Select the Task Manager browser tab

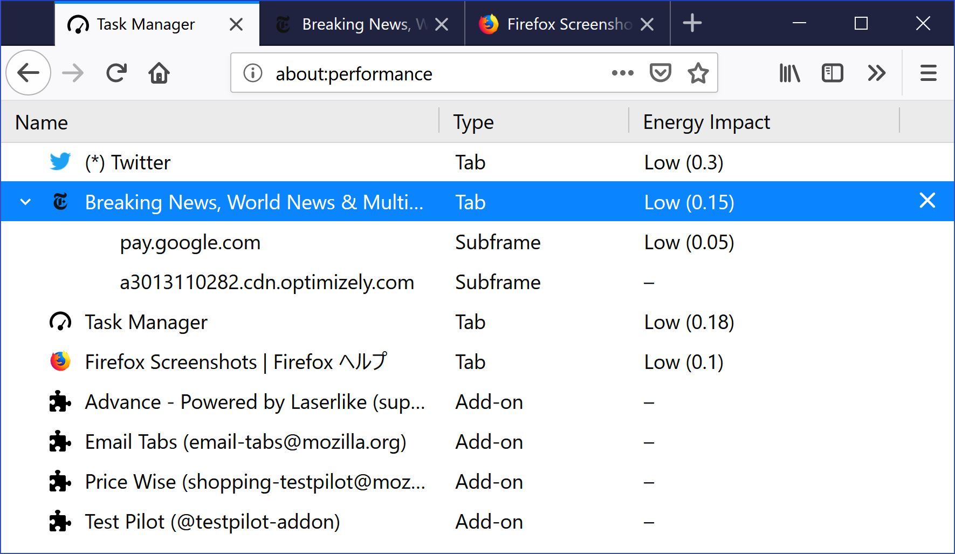point(156,24)
